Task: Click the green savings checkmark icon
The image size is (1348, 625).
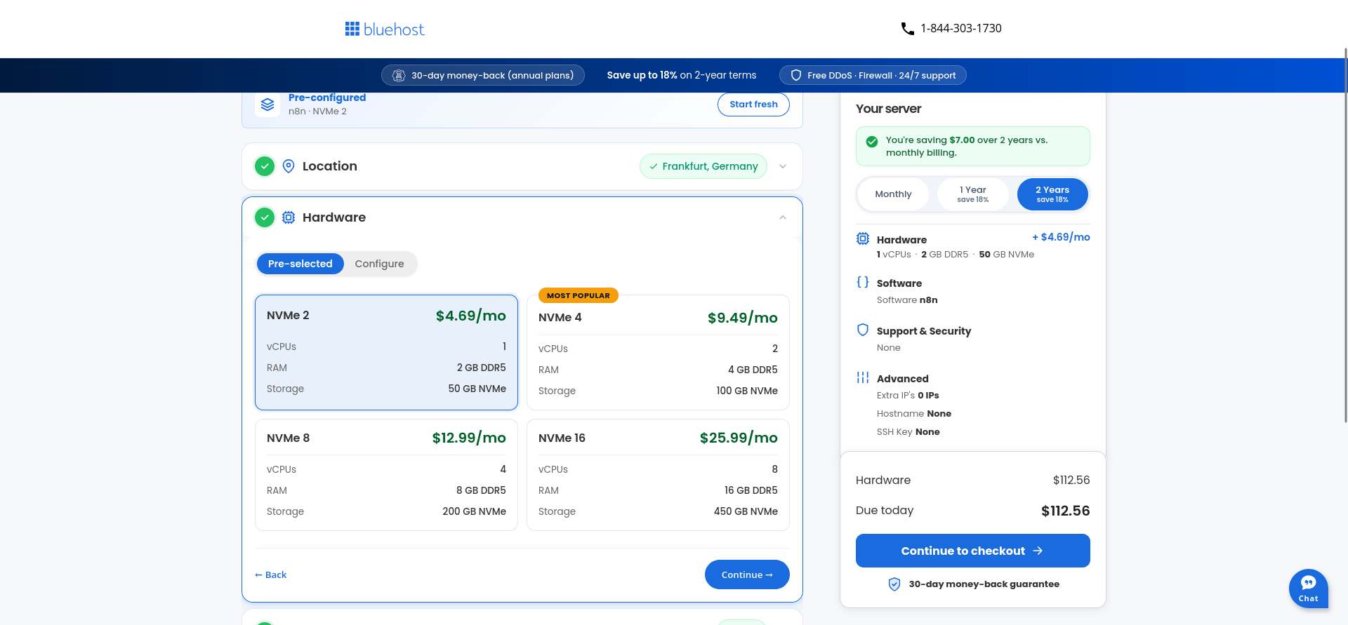Action: tap(872, 142)
